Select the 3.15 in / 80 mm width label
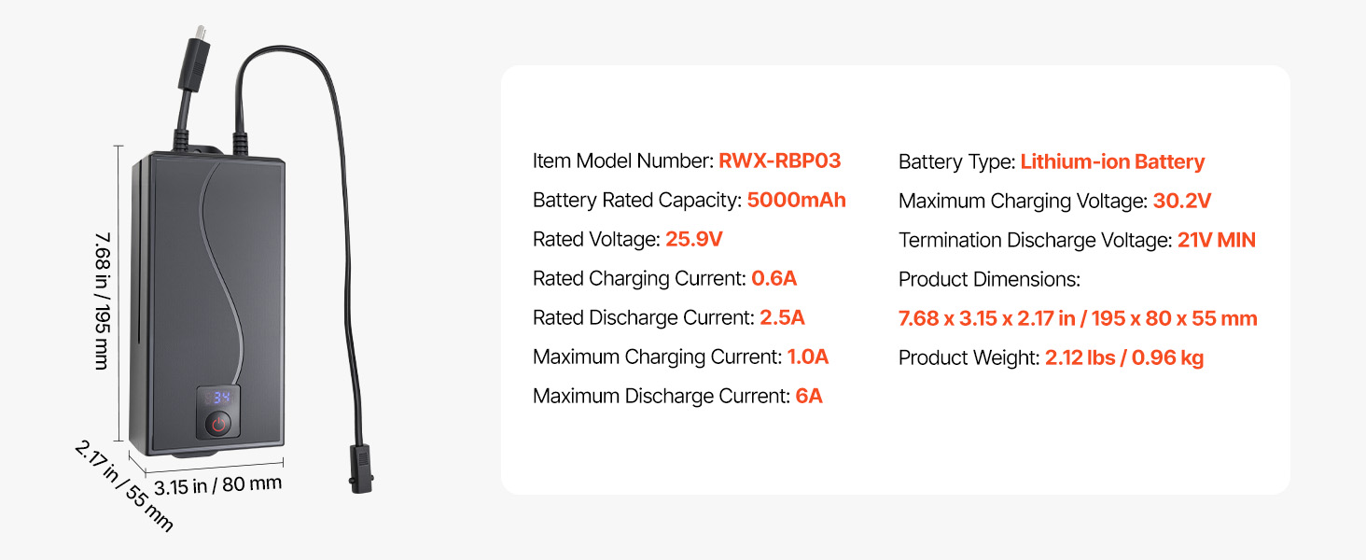 pos(217,486)
